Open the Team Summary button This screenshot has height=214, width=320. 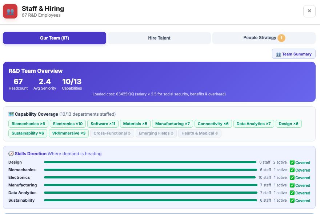tap(293, 54)
